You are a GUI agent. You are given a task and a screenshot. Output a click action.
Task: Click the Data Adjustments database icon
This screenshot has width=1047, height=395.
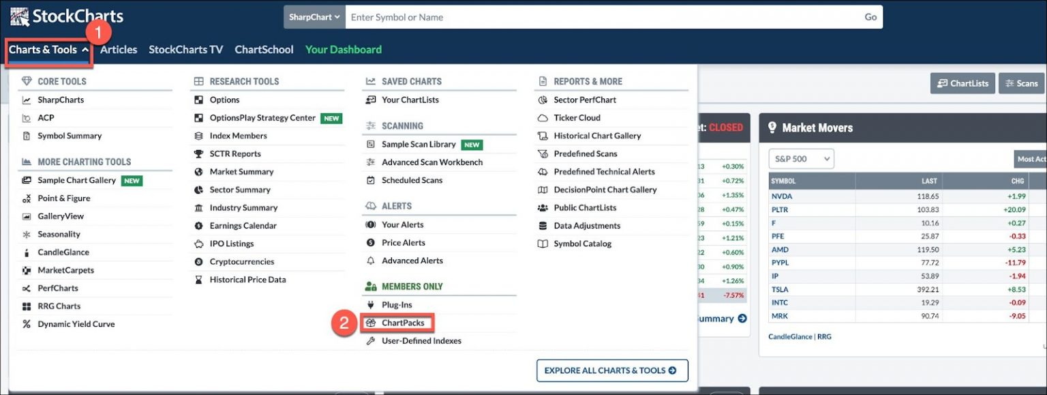tap(543, 226)
